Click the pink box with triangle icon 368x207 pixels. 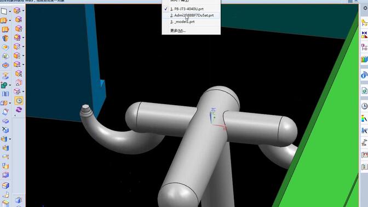(x=19, y=82)
